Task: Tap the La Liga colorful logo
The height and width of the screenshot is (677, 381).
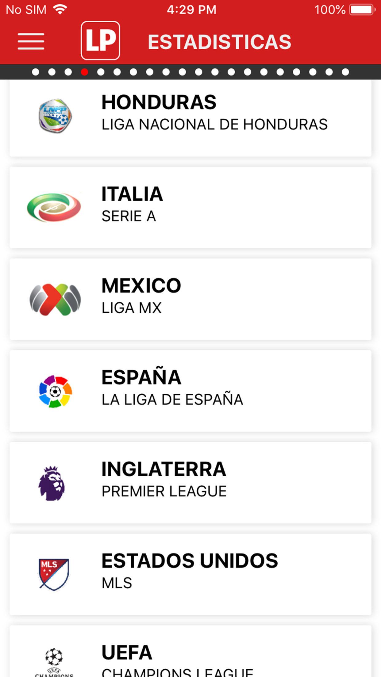Action: click(55, 391)
